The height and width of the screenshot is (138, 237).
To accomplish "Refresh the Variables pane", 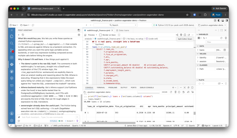I will tap(221, 38).
